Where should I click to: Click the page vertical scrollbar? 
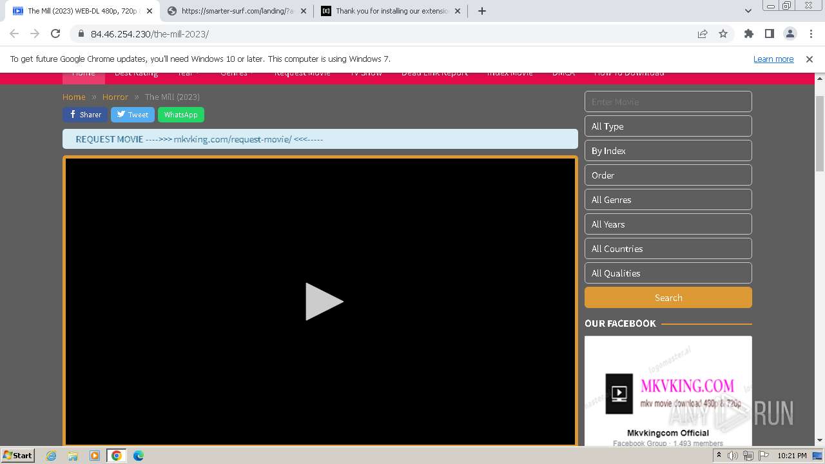click(x=820, y=132)
